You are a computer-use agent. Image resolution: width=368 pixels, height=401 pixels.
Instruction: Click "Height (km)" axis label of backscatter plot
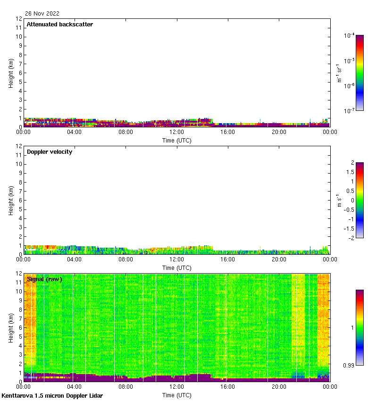click(11, 73)
